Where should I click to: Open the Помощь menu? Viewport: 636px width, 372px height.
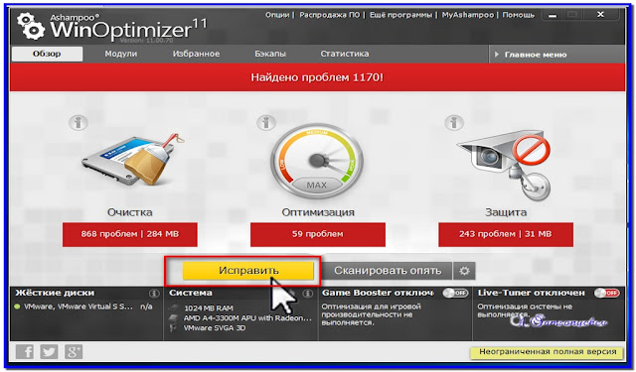[519, 15]
